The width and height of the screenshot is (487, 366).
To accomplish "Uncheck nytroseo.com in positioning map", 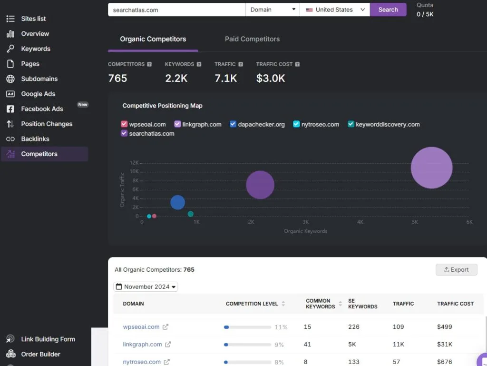I will (296, 124).
